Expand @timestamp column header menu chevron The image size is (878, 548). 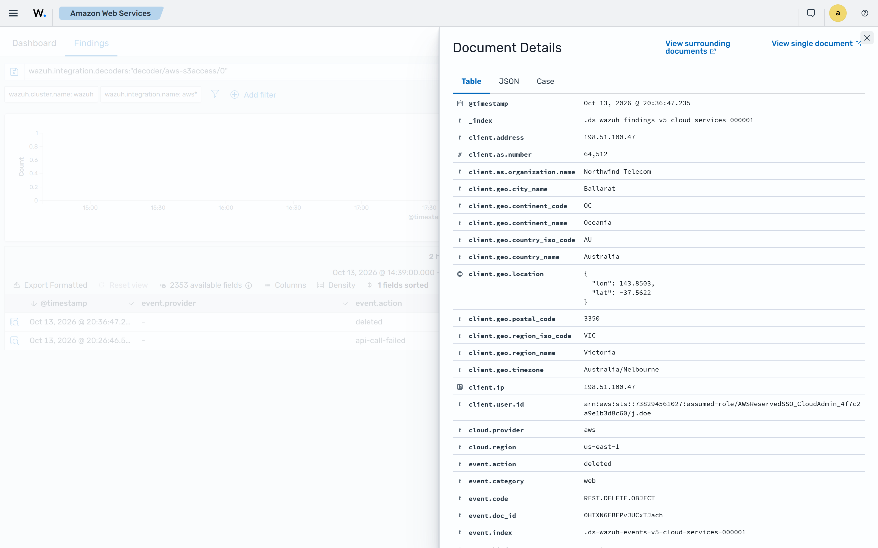131,303
